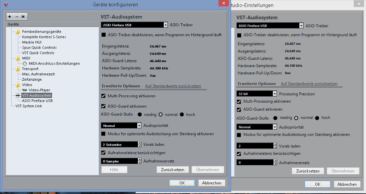Image resolution: width=366 pixels, height=194 pixels.
Task: Select Max. Aufnahmezeit tree item
Action: click(38, 74)
